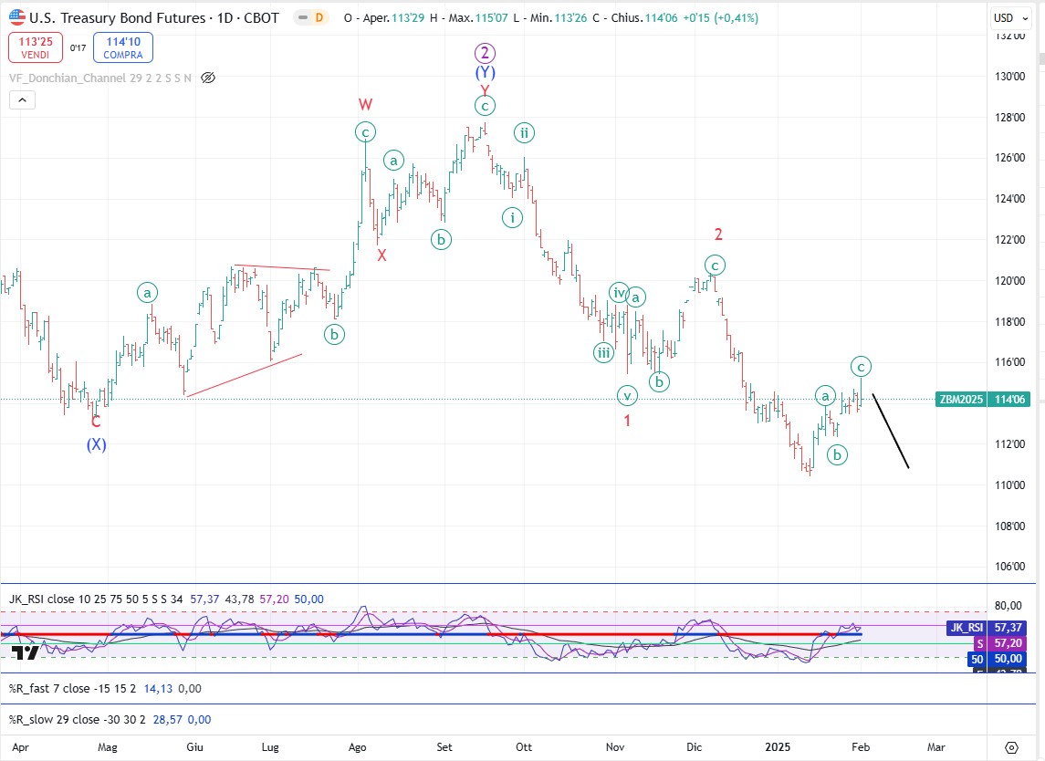This screenshot has height=761, width=1045.
Task: Click the orange D delayed-data badge
Action: (319, 18)
